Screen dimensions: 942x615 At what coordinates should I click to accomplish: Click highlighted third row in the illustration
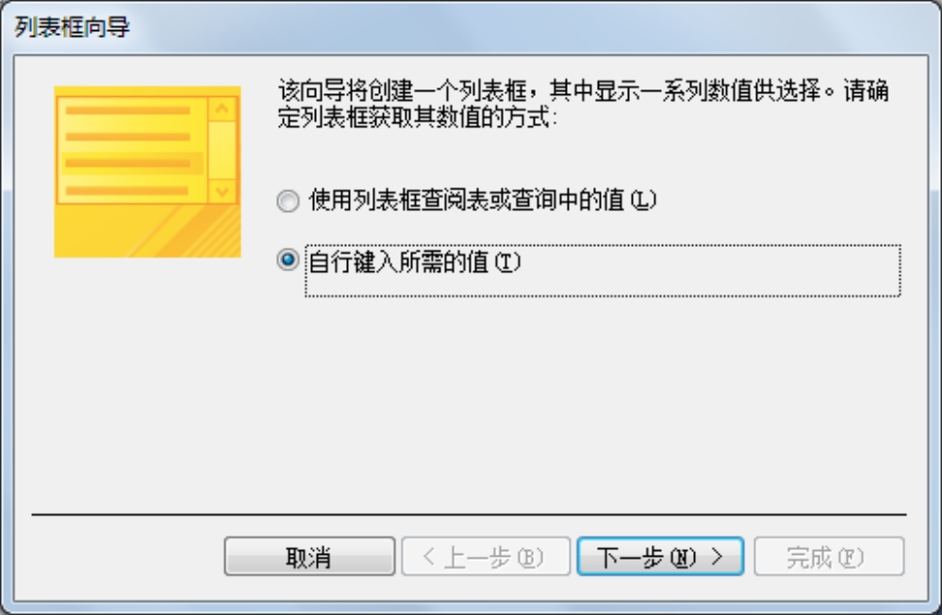133,163
